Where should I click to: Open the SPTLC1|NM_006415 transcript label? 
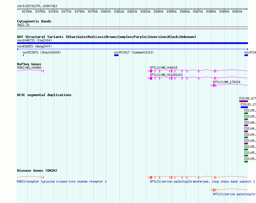point(163,68)
